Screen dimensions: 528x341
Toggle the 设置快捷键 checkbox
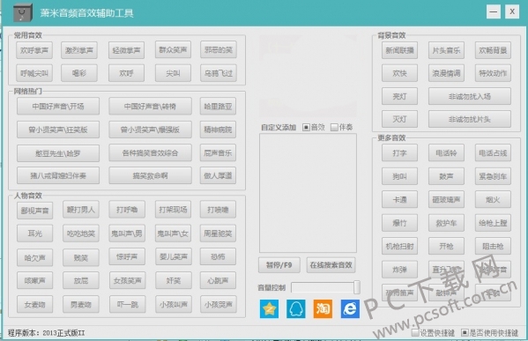[x=415, y=332]
